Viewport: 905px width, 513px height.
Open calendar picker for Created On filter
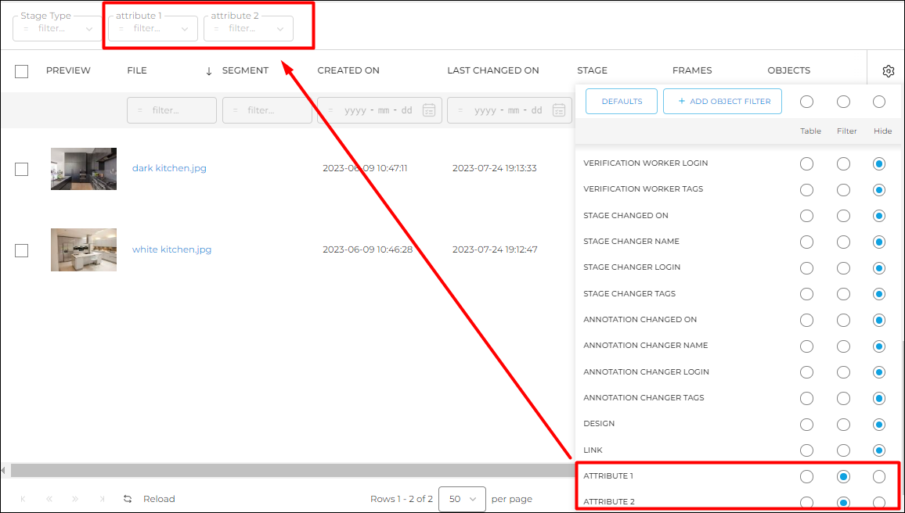click(428, 110)
